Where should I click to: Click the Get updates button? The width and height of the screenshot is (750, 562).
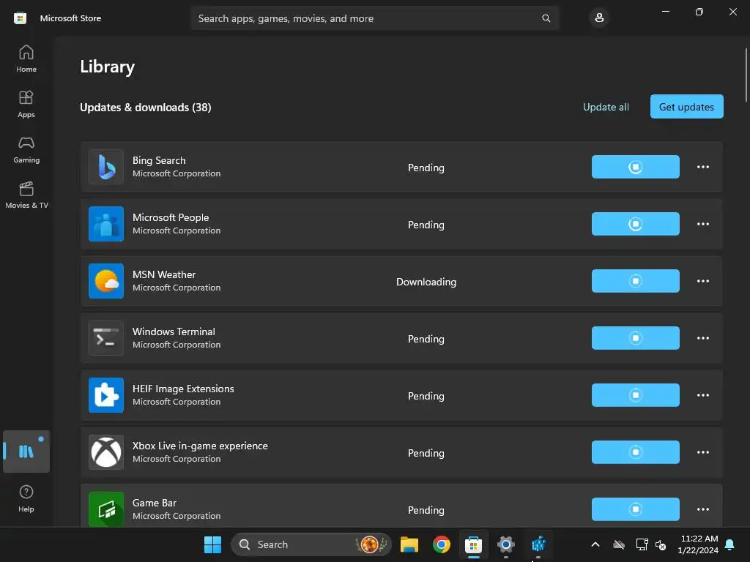tap(686, 107)
